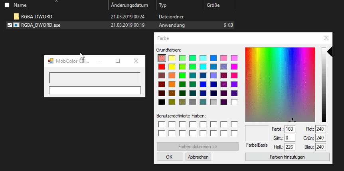Confirm color with the OK button

(169, 157)
